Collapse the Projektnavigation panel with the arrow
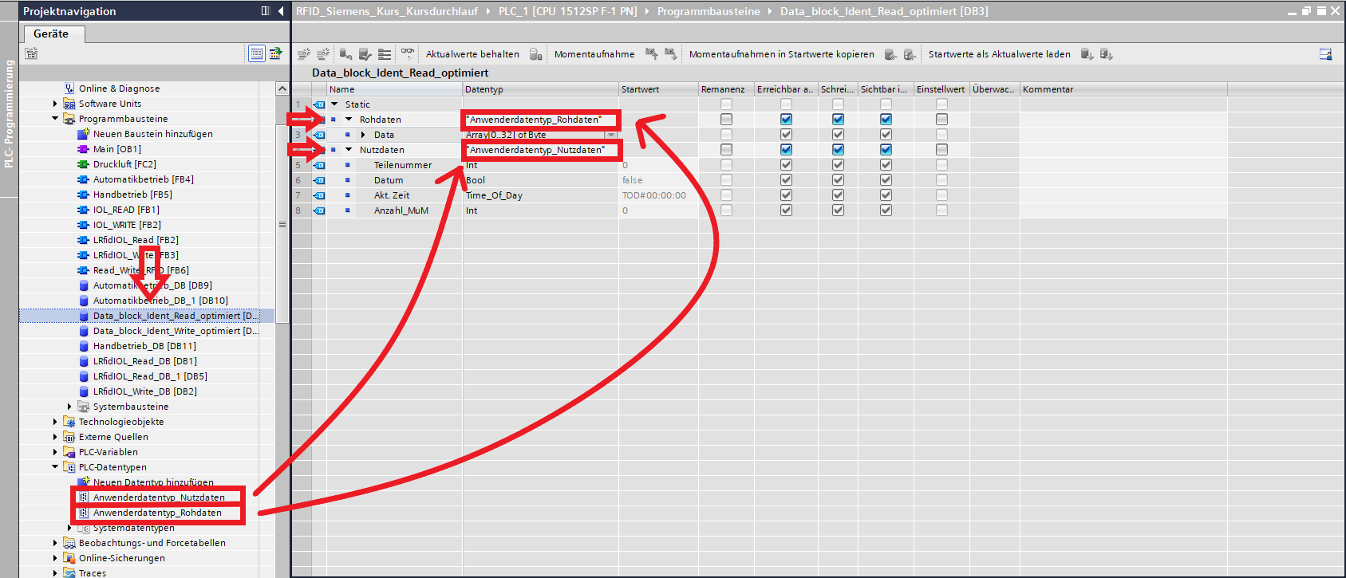1346x578 pixels. (281, 11)
